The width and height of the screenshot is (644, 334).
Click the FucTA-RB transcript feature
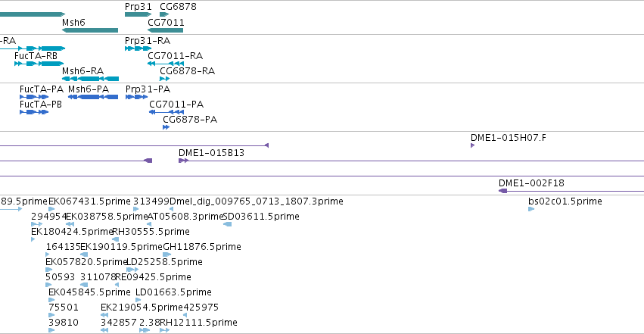[39, 64]
